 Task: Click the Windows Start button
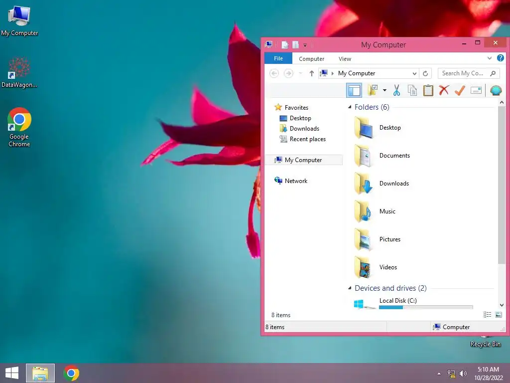[12, 373]
